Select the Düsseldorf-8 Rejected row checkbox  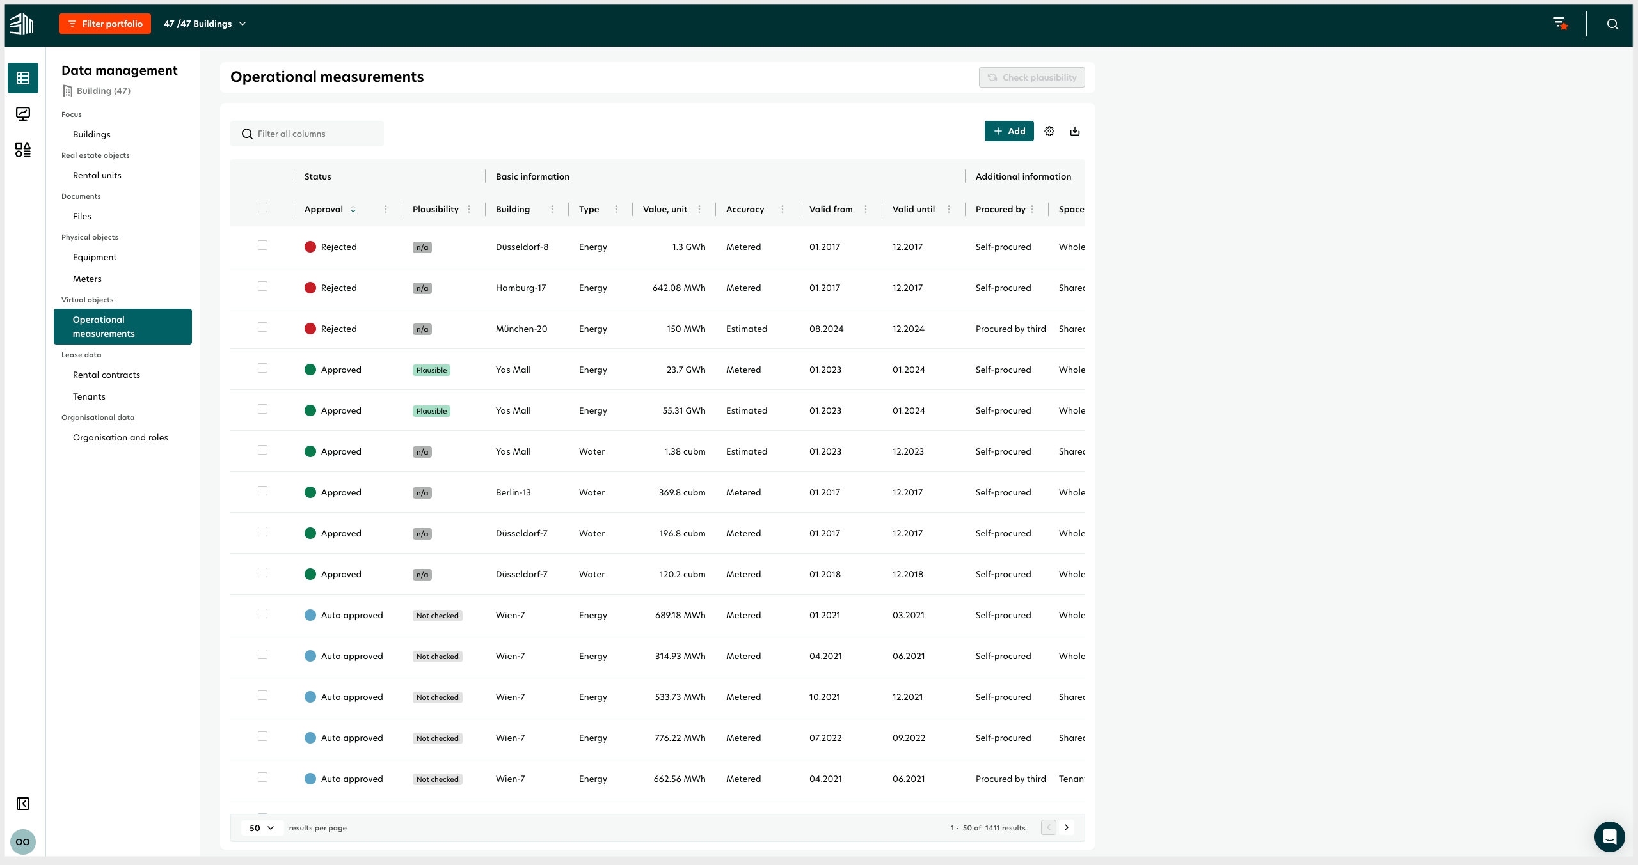pyautogui.click(x=262, y=245)
